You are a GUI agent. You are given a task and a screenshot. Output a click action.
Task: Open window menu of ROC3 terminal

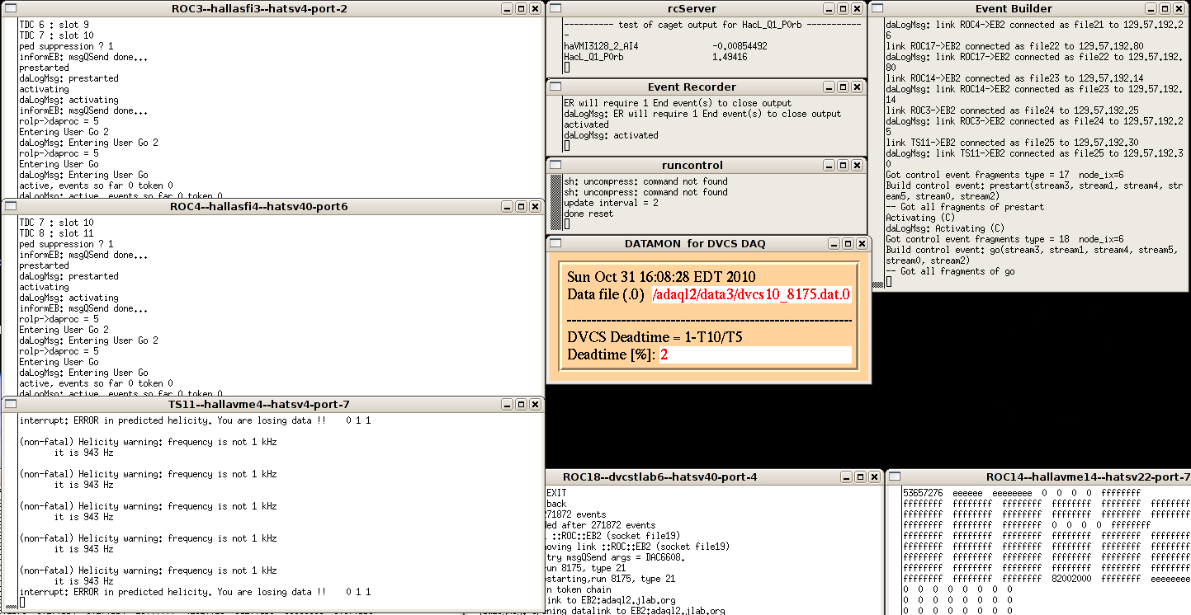point(11,8)
